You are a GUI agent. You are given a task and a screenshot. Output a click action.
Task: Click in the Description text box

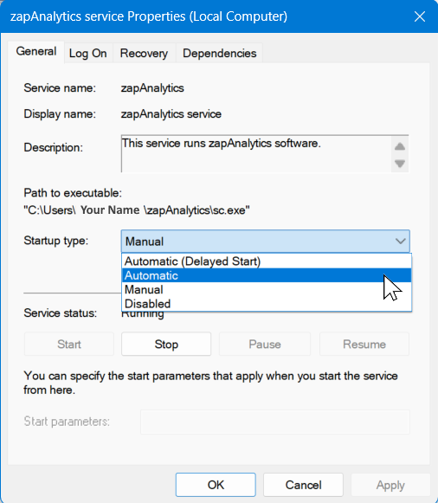[256, 153]
